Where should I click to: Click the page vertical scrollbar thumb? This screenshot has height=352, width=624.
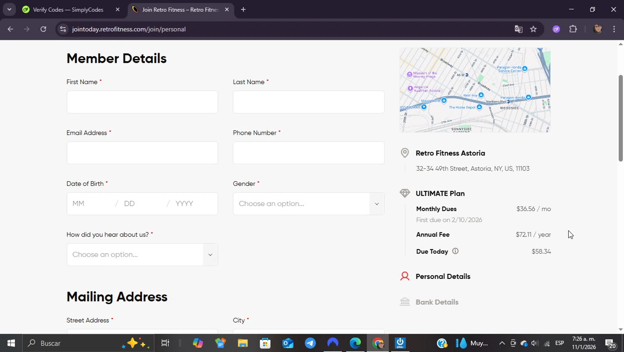click(621, 118)
